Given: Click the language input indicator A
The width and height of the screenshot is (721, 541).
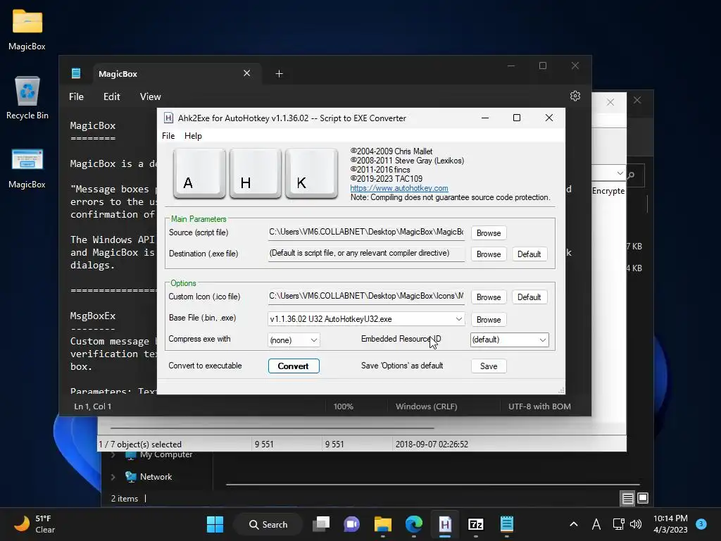Looking at the screenshot, I should (596, 524).
